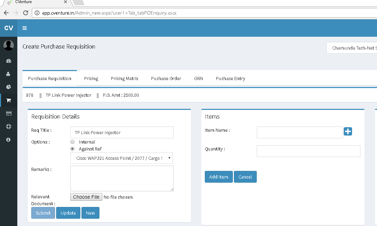The height and width of the screenshot is (226, 377).
Task: Go back with the browser back arrow
Action: click(x=6, y=13)
